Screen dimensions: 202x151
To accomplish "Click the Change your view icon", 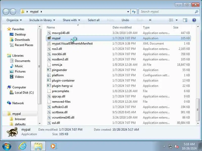I will pyautogui.click(x=171, y=20).
